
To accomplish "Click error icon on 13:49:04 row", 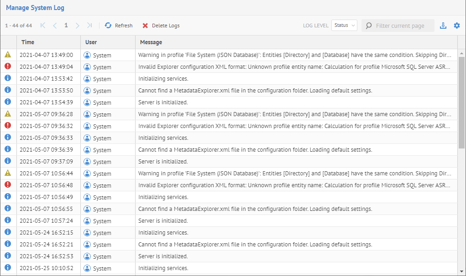I will point(8,66).
